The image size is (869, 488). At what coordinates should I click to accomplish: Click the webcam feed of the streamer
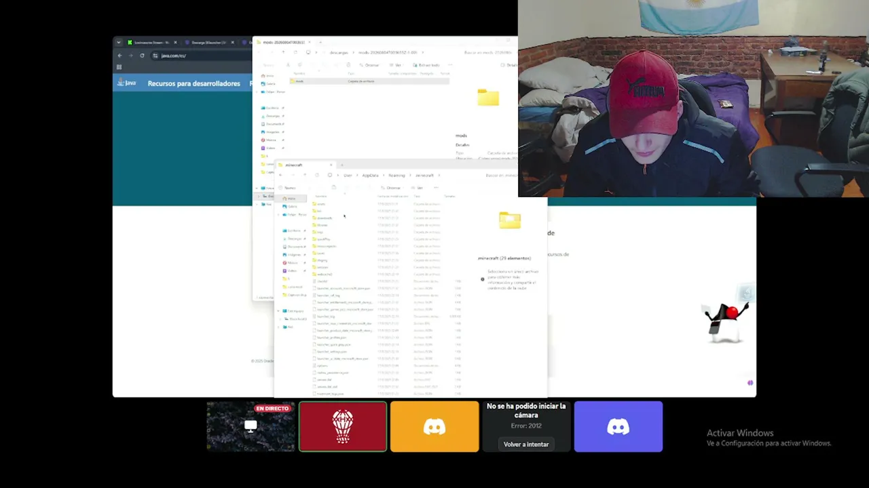click(x=693, y=98)
